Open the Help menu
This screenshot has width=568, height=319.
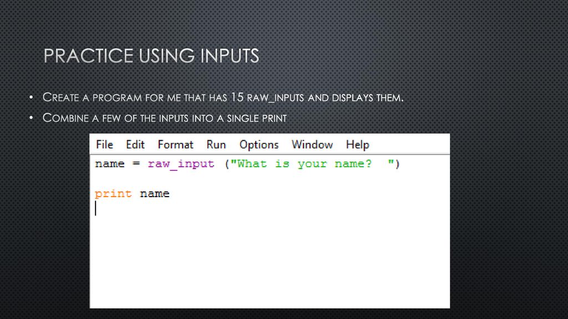[357, 145]
